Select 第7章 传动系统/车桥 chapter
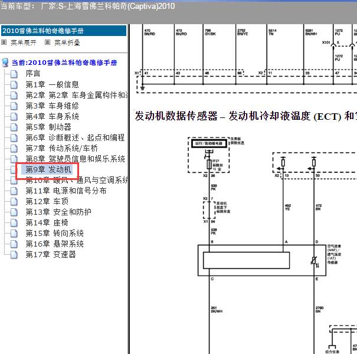Screen dimensions: 357x354 pyautogui.click(x=62, y=148)
